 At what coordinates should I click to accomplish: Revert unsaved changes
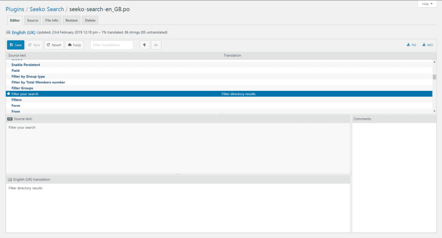tap(54, 45)
